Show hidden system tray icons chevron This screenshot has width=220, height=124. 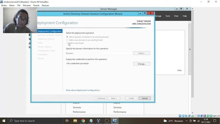(x=186, y=121)
